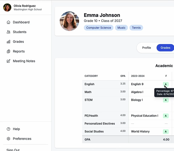Click the Biology I grade A badge
174x151 pixels.
click(x=166, y=100)
